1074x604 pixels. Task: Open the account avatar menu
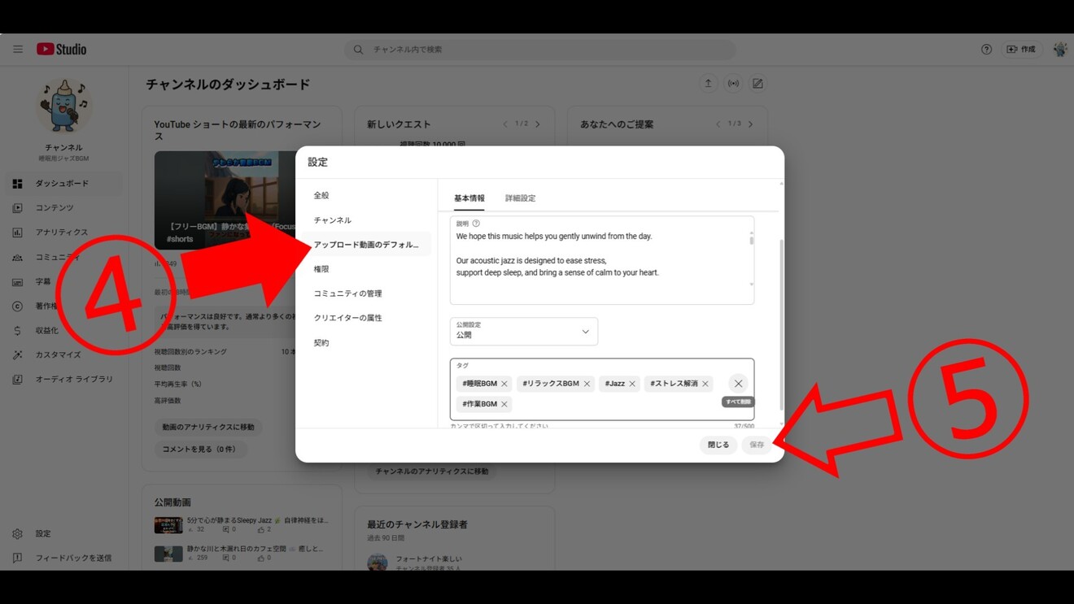1059,50
